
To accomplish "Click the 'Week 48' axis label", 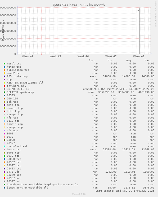I will click(x=139, y=56).
